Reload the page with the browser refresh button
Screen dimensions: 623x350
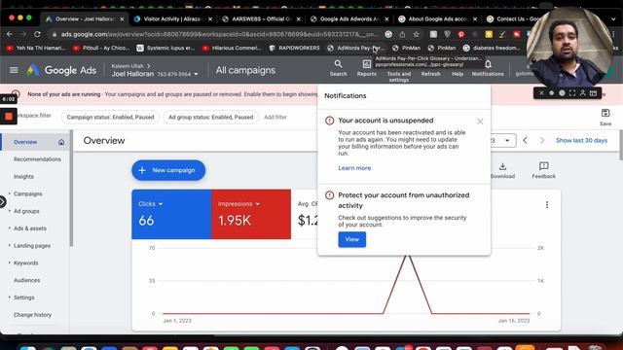click(x=37, y=35)
